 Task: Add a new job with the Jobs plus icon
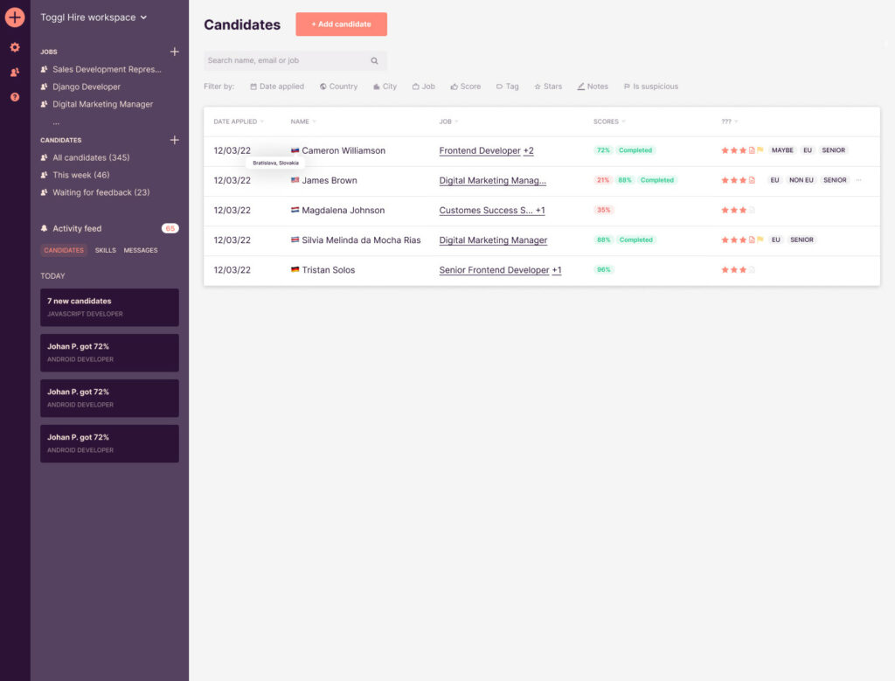click(174, 52)
